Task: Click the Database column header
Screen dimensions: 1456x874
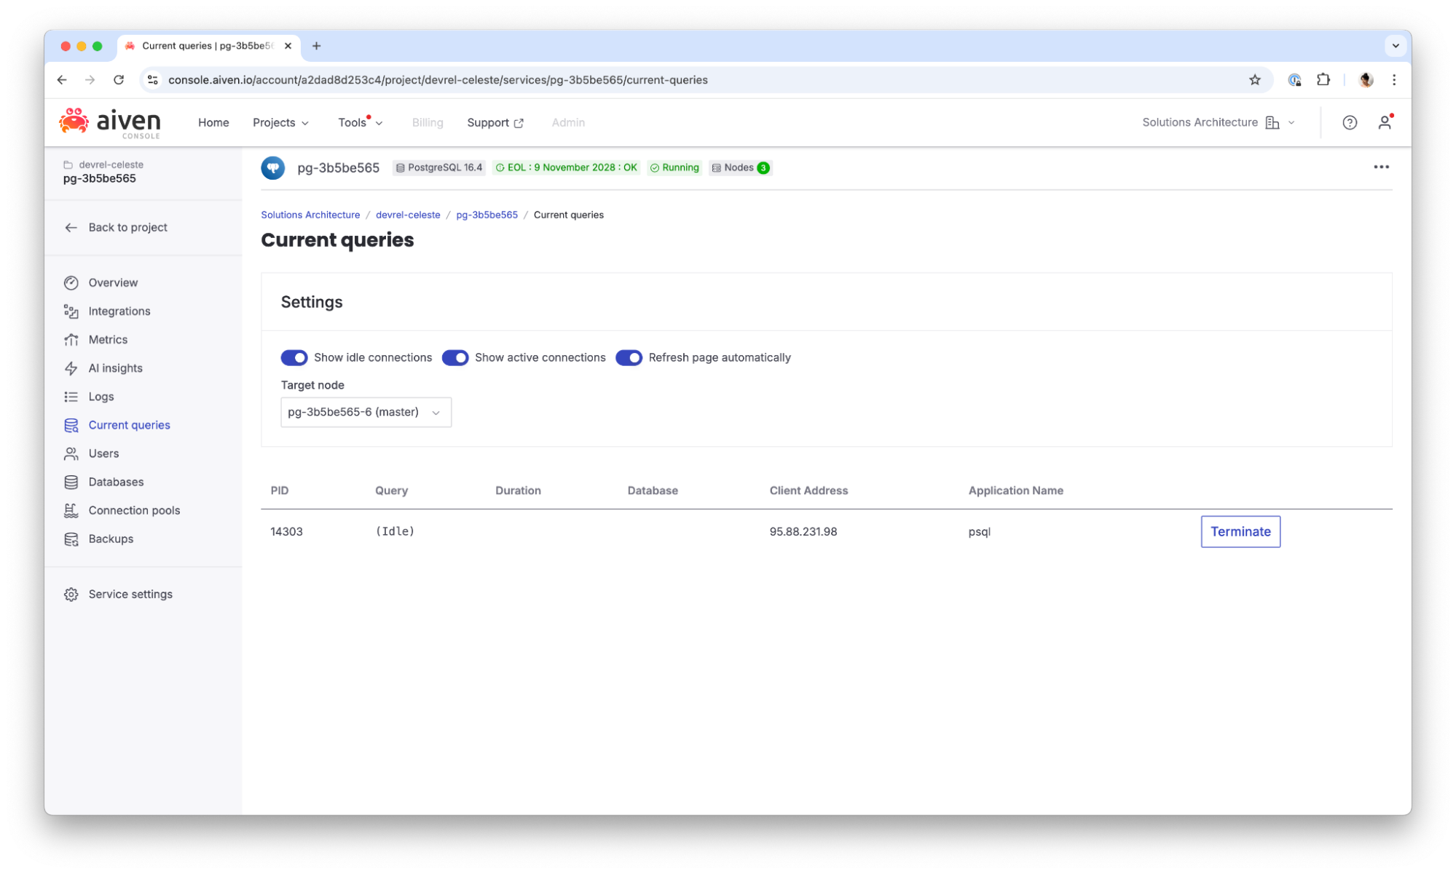Action: (653, 491)
